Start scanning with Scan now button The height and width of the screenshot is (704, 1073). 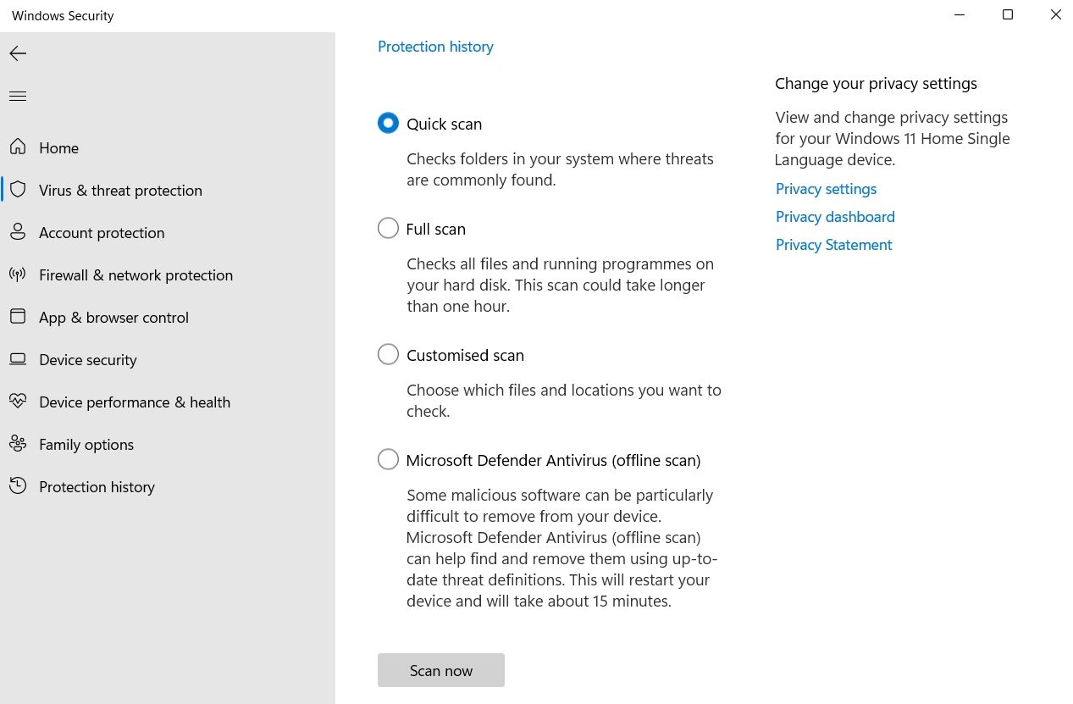441,670
